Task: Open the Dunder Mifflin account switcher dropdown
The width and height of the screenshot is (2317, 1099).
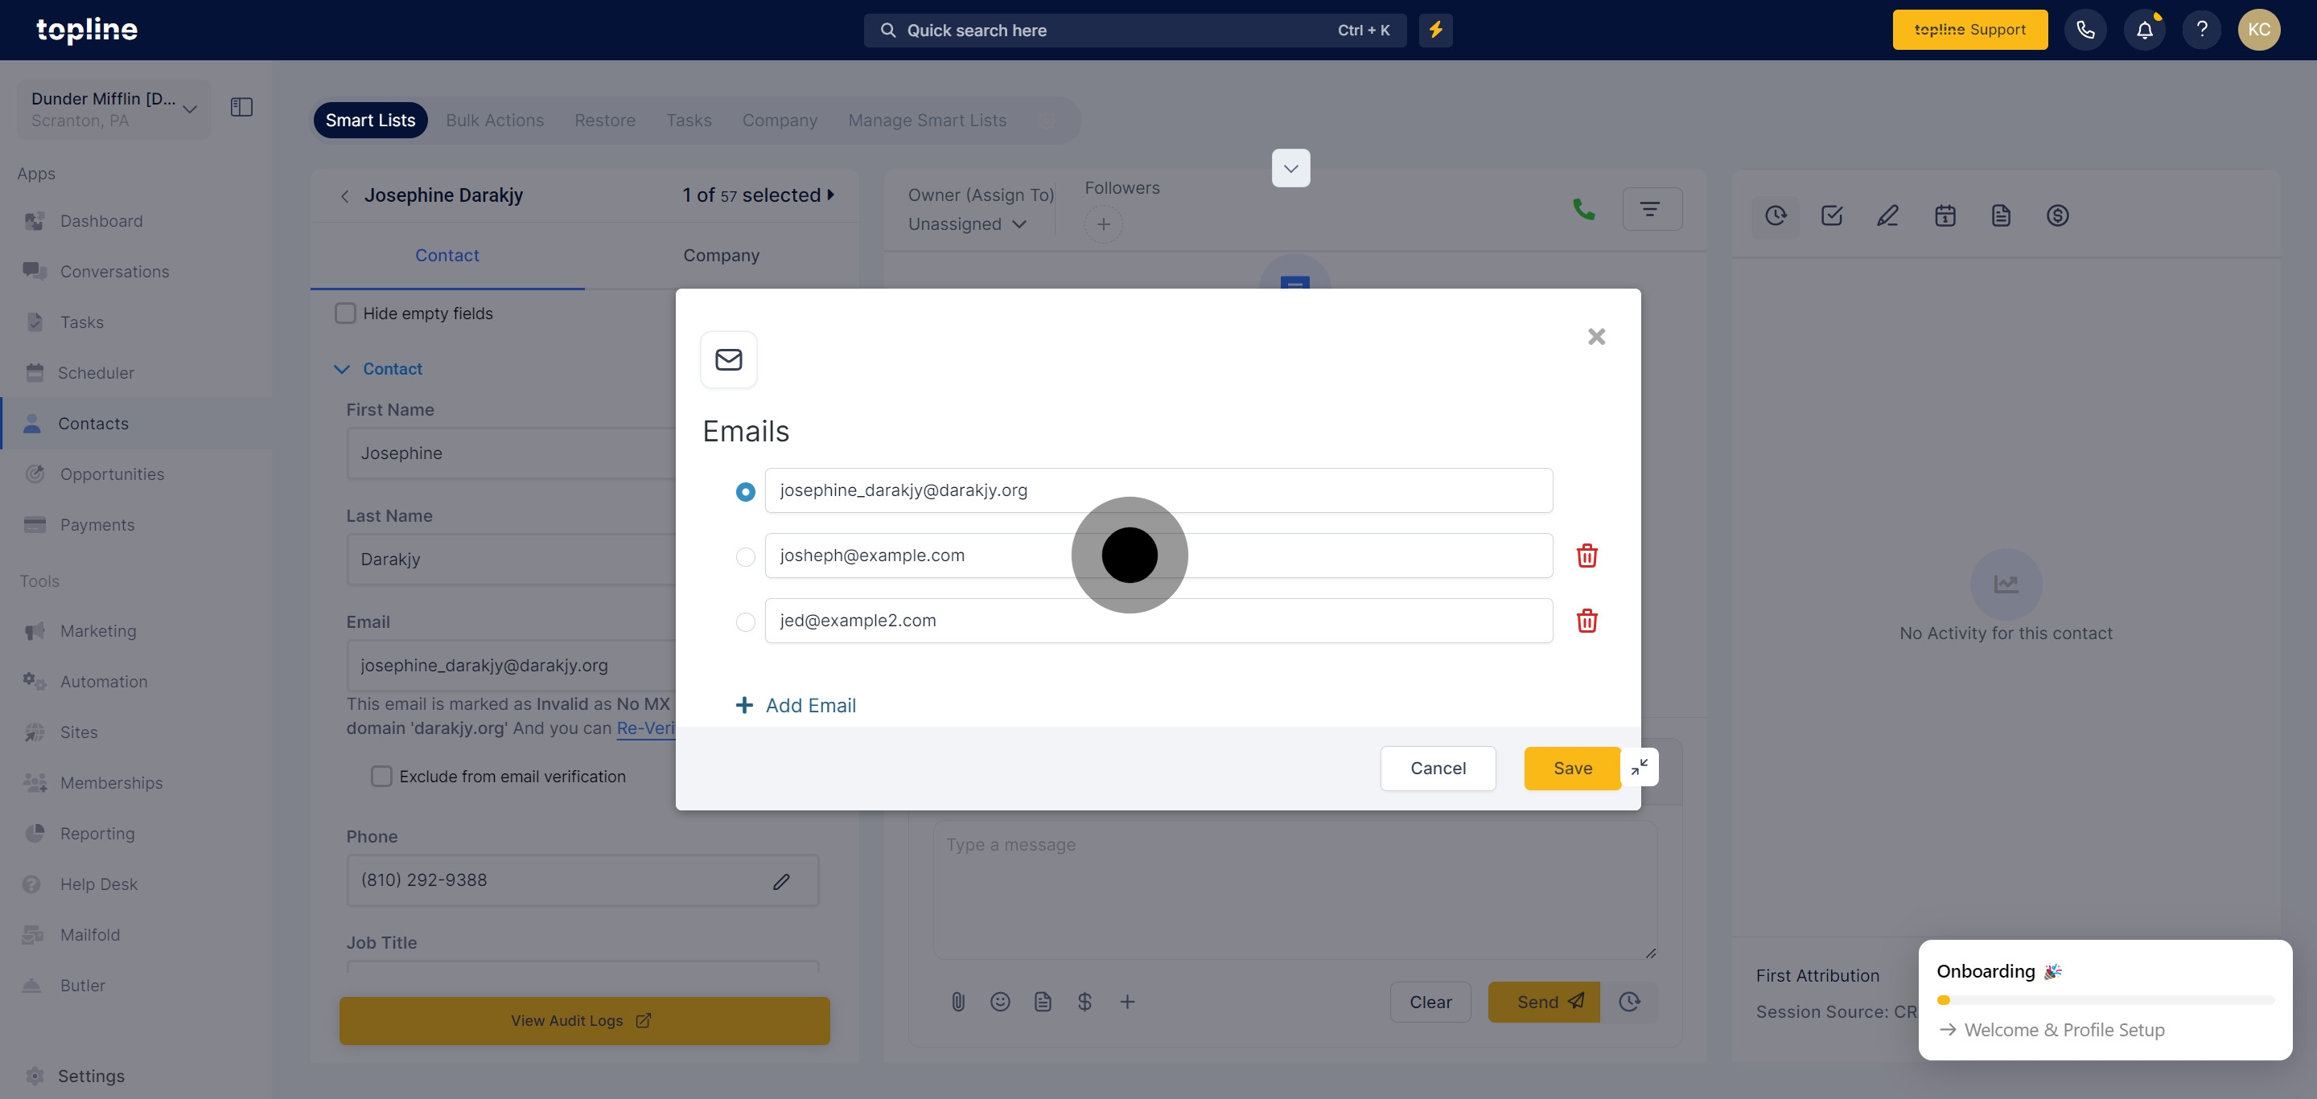Action: coord(113,109)
